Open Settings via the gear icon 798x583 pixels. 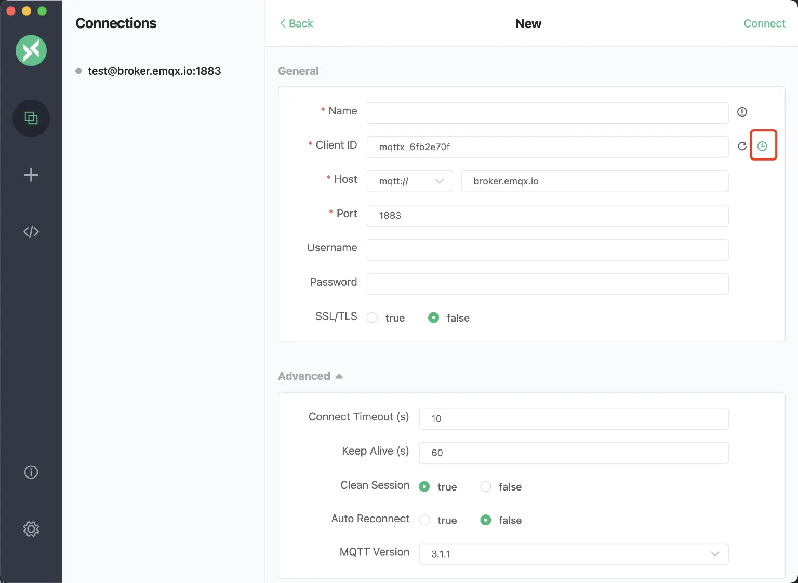(31, 529)
